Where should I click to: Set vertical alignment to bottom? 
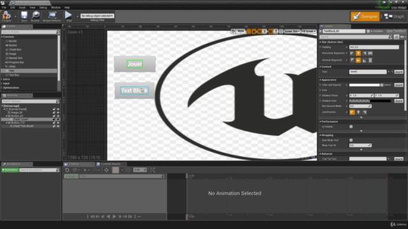coord(364,60)
